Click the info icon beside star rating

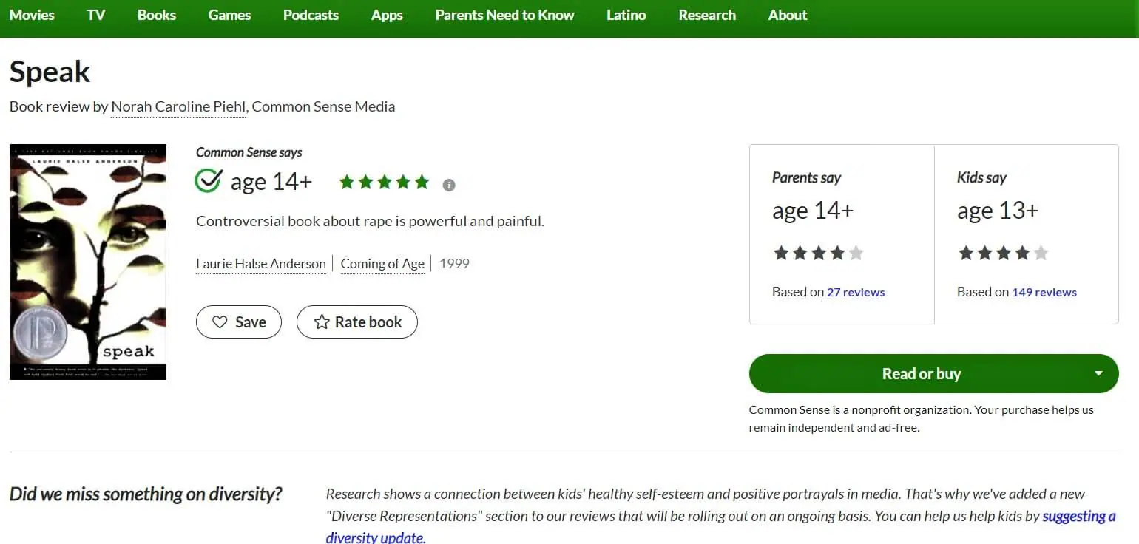click(449, 185)
